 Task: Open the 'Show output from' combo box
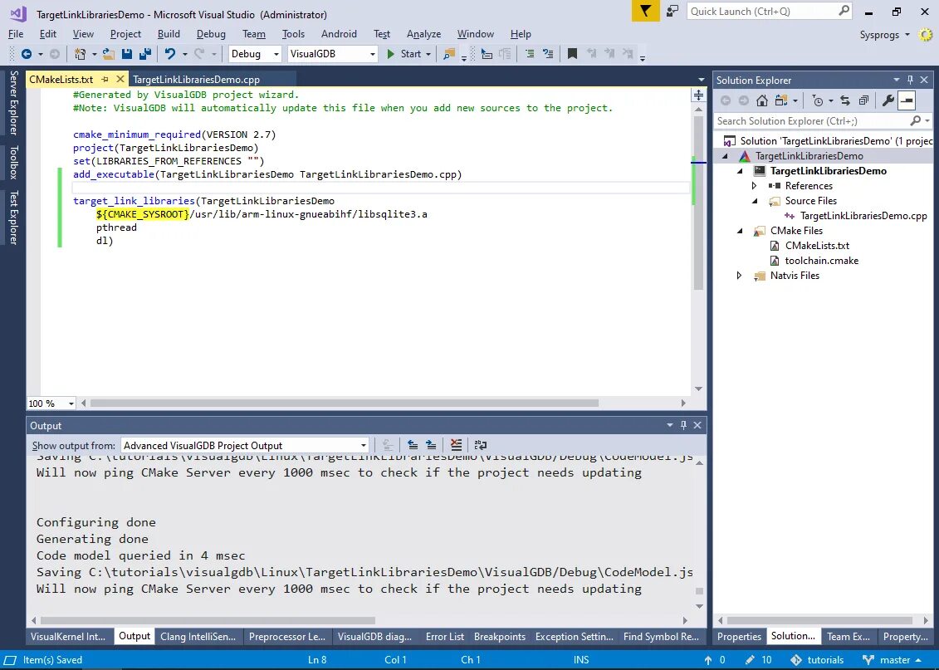[x=244, y=446]
